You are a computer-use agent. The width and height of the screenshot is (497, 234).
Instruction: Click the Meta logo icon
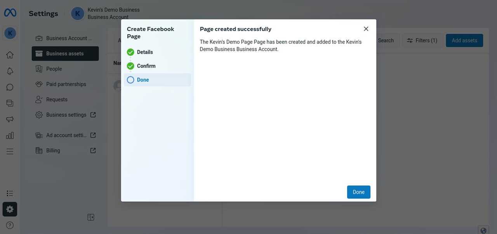point(10,13)
